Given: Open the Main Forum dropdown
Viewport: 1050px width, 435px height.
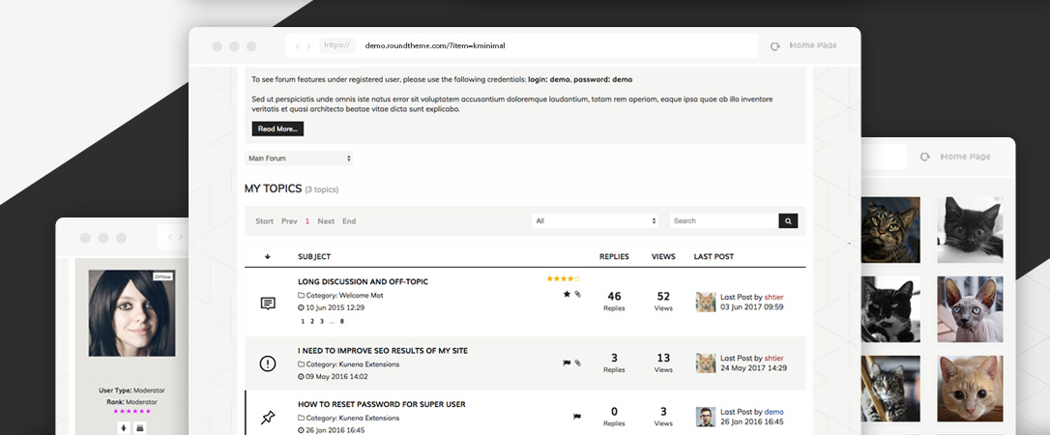Looking at the screenshot, I should [299, 159].
